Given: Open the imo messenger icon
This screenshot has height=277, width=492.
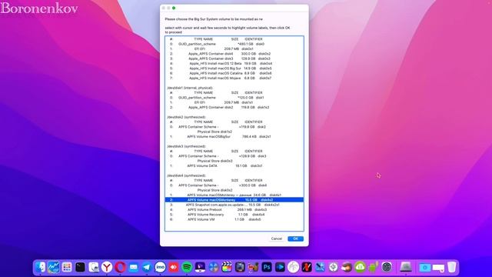Looking at the screenshot, I should click(160, 267).
